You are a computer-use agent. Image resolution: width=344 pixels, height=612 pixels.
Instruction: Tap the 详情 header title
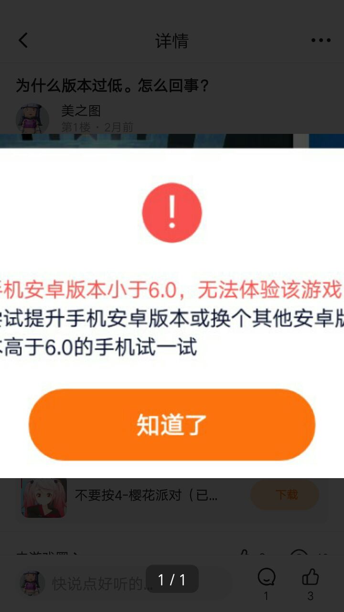pos(172,41)
